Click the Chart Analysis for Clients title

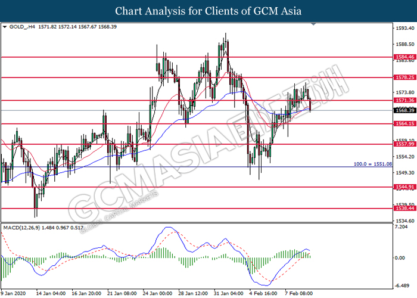[x=208, y=11]
